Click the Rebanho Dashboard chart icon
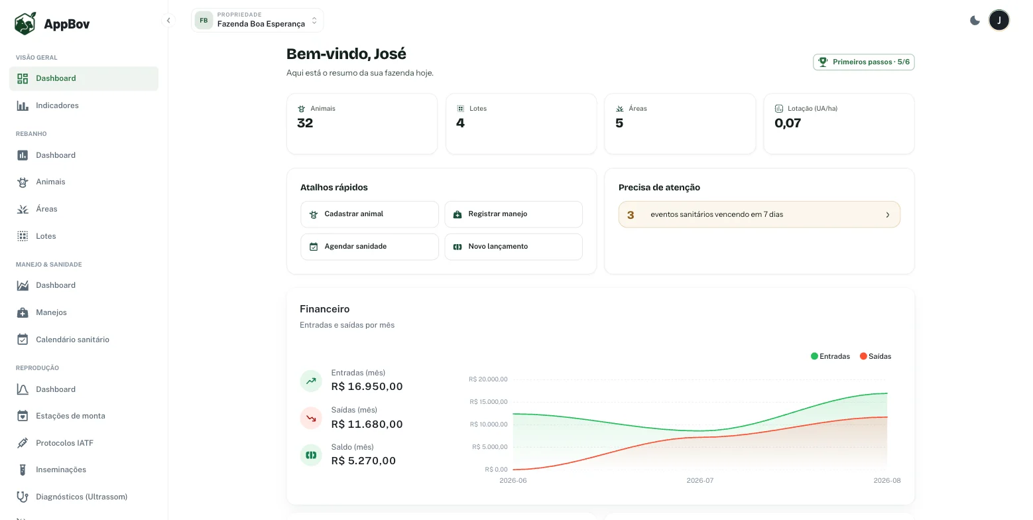1033x520 pixels. point(23,155)
